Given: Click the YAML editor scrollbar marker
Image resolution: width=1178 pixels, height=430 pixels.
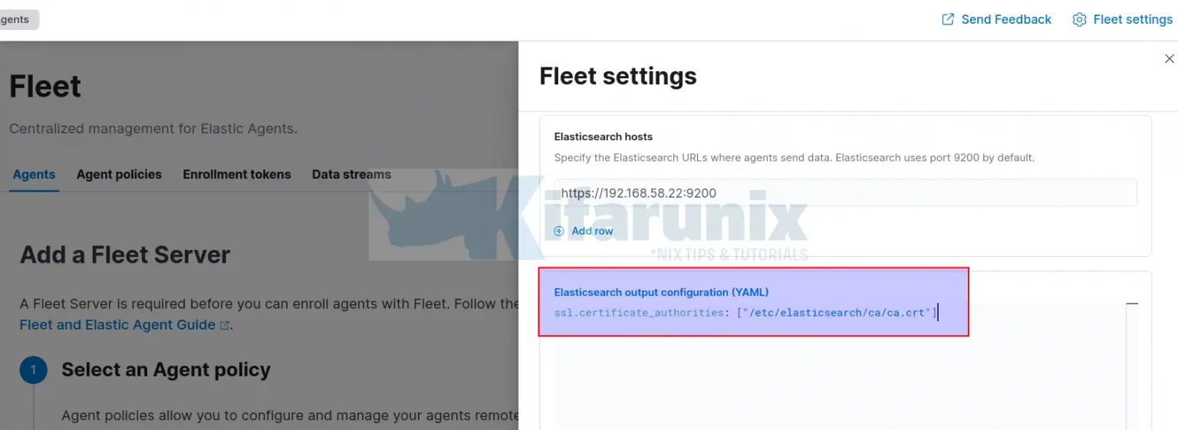Looking at the screenshot, I should click(1132, 304).
